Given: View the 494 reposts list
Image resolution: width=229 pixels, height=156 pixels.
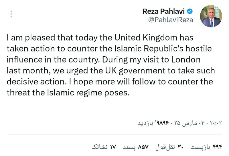Looking at the screenshot, I should coord(206,147).
